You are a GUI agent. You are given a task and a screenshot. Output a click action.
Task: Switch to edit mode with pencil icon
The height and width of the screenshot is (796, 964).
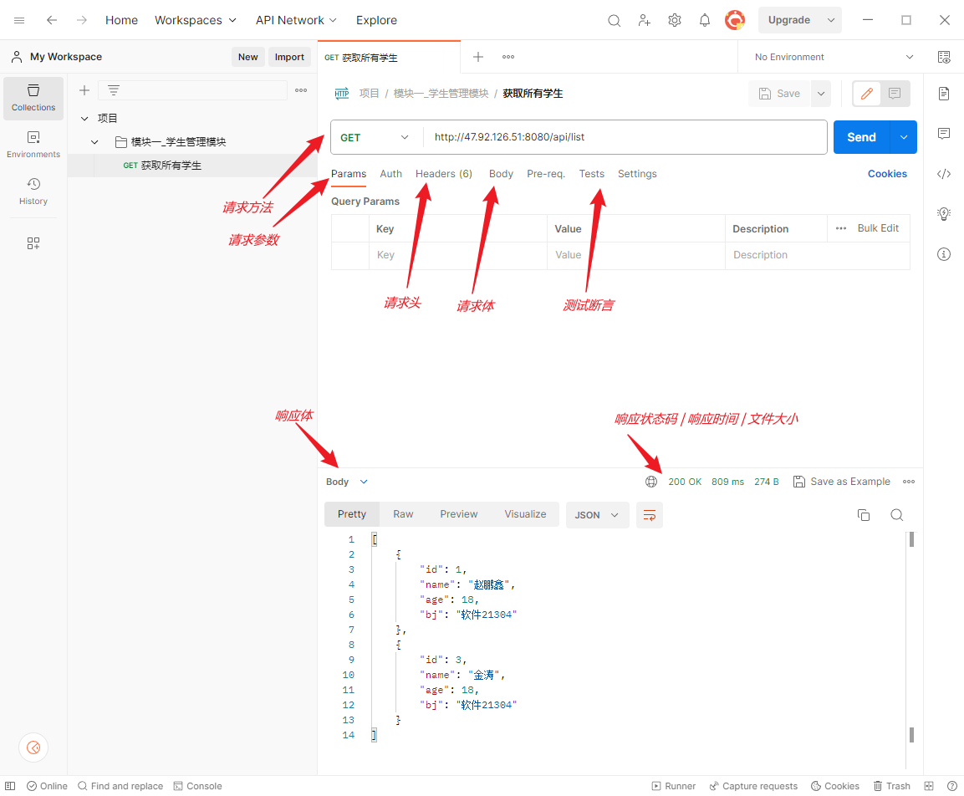867,94
